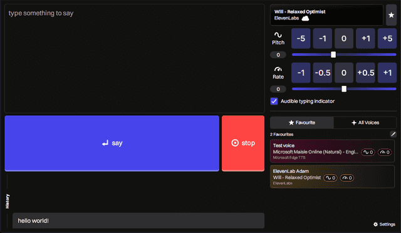Reset pitch to 0
The image size is (401, 233).
[344, 38]
